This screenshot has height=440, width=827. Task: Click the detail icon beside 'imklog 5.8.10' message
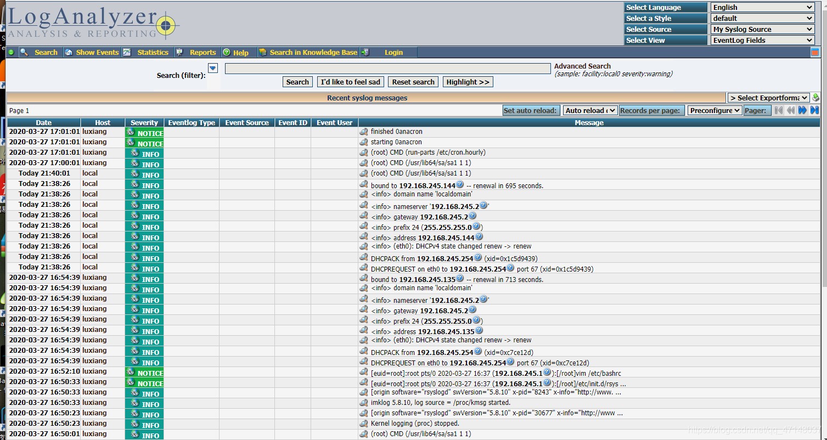tap(363, 403)
